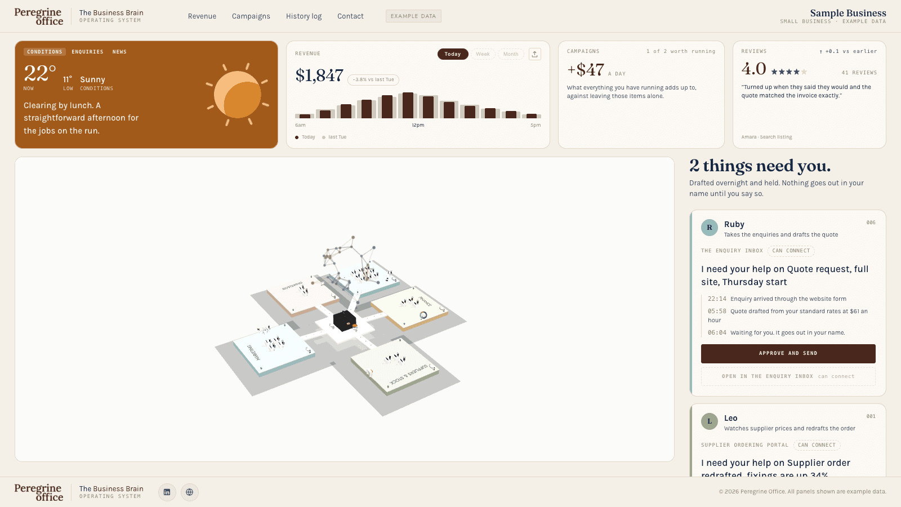Export revenue with the share icon

coord(535,54)
